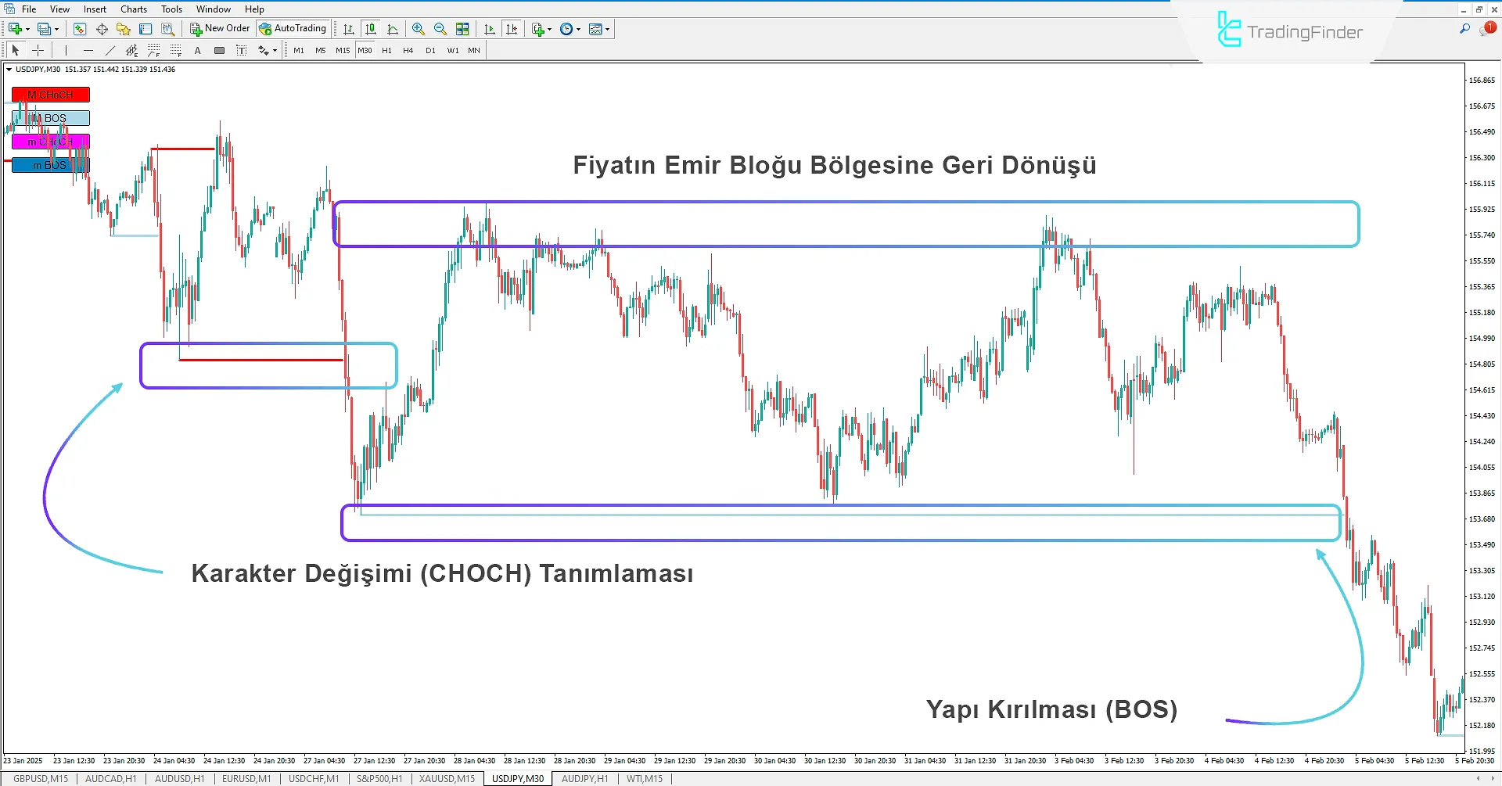Draw a Vertical Line on the chart

pos(66,50)
